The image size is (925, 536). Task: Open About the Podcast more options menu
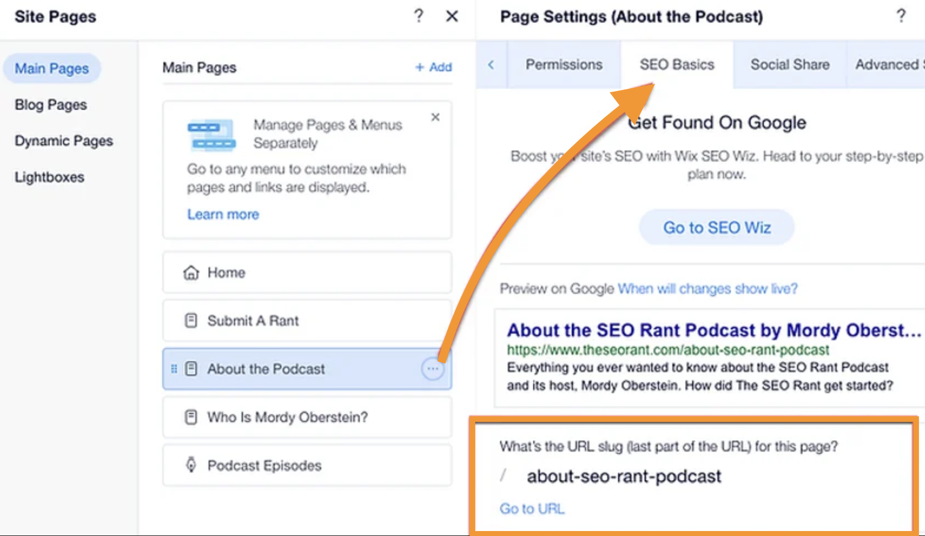pos(433,368)
